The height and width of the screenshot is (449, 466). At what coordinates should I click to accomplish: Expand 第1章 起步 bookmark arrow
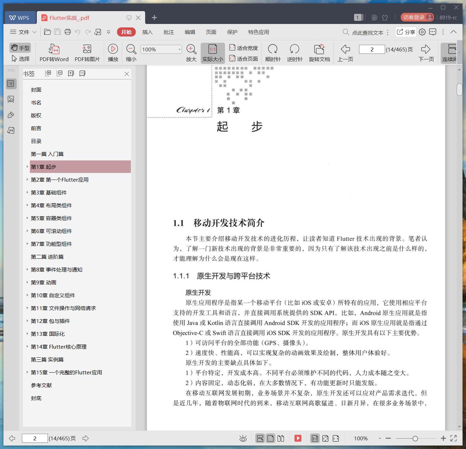click(27, 167)
